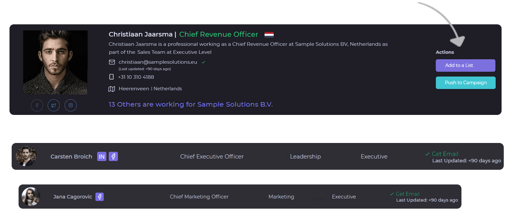Viewport: 518px width, 216px height.
Task: Click Jana Cagorovic's avatar thumbnail
Action: pyautogui.click(x=31, y=197)
